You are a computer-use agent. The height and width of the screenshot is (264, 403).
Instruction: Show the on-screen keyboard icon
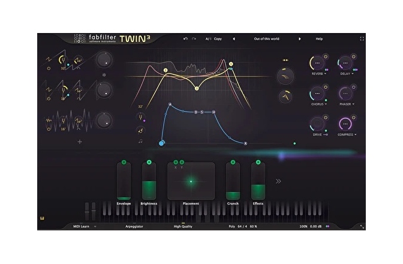[43, 218]
